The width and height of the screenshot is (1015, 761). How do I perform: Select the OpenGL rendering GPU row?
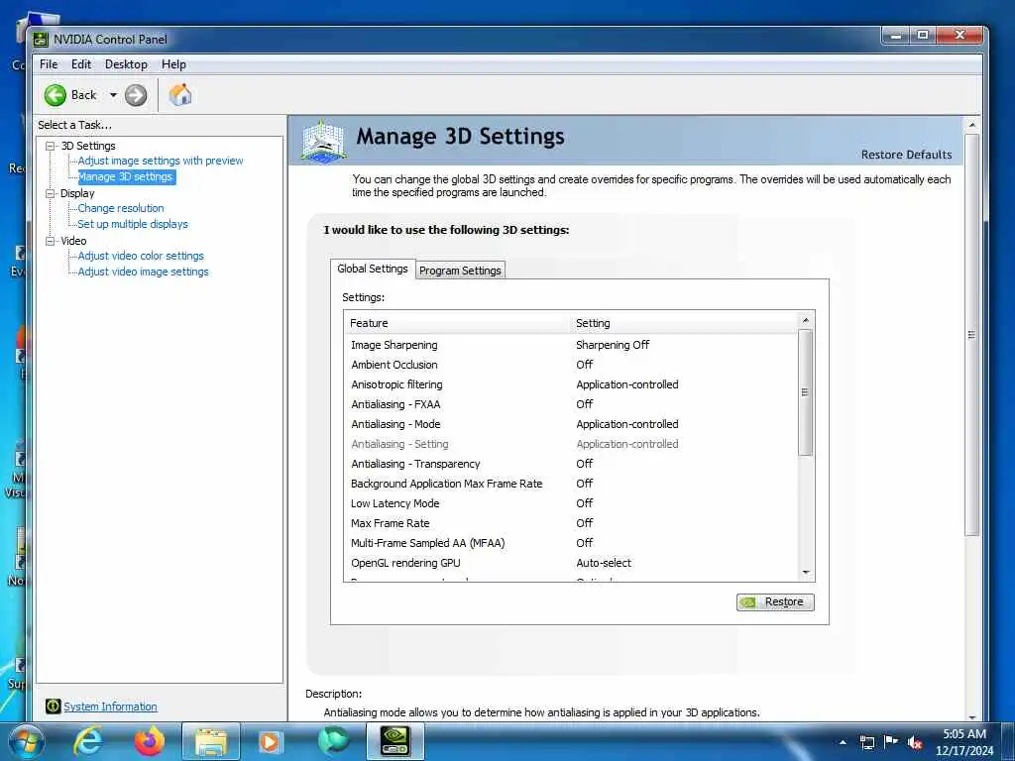coord(572,563)
